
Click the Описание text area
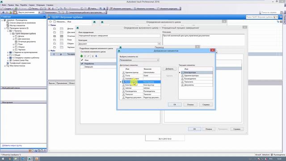pyautogui.click(x=203, y=40)
